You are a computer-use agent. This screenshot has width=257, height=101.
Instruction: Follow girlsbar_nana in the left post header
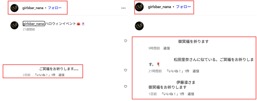[x=55, y=8]
